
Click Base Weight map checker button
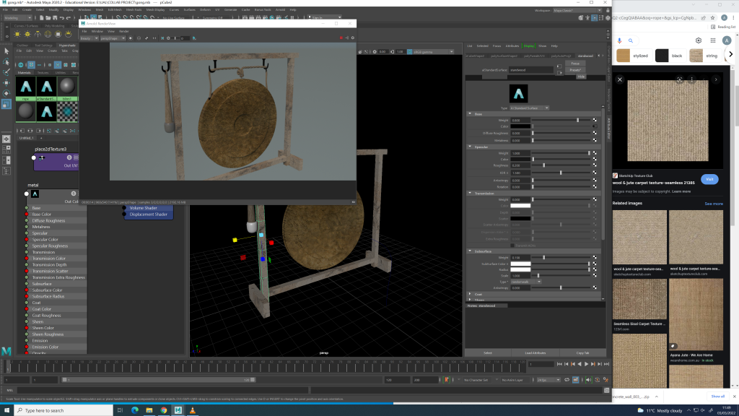click(x=595, y=121)
